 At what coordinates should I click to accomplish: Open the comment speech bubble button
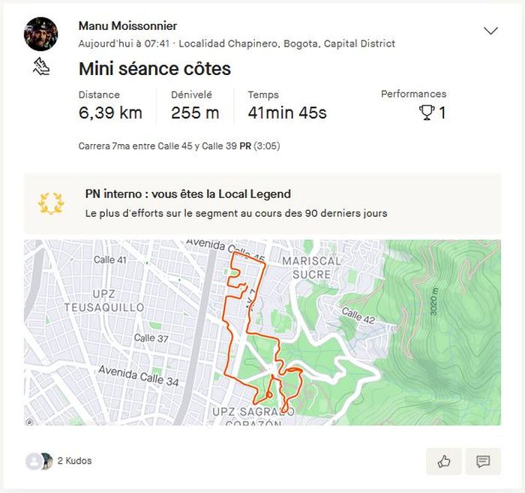click(483, 461)
